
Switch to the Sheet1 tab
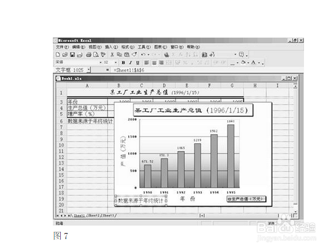click(x=79, y=215)
